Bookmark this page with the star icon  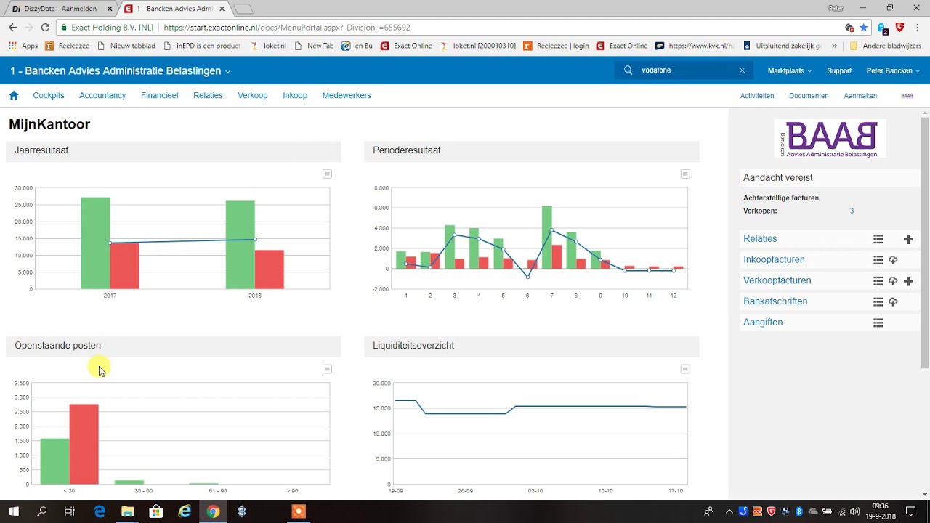coord(864,28)
